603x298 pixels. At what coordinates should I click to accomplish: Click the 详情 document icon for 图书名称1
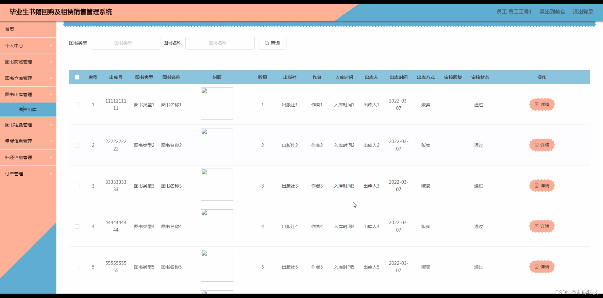coord(536,104)
